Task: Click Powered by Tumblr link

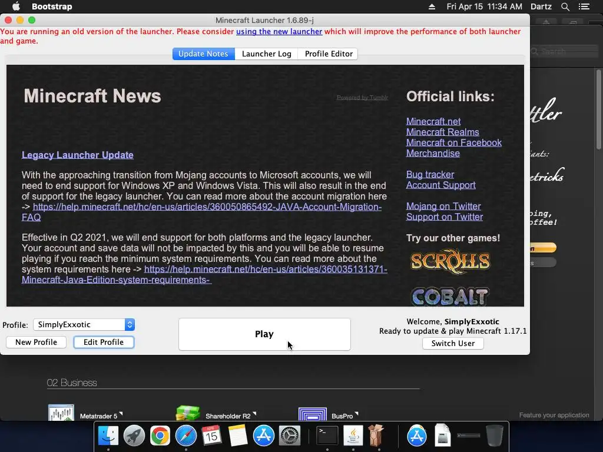Action: tap(362, 97)
